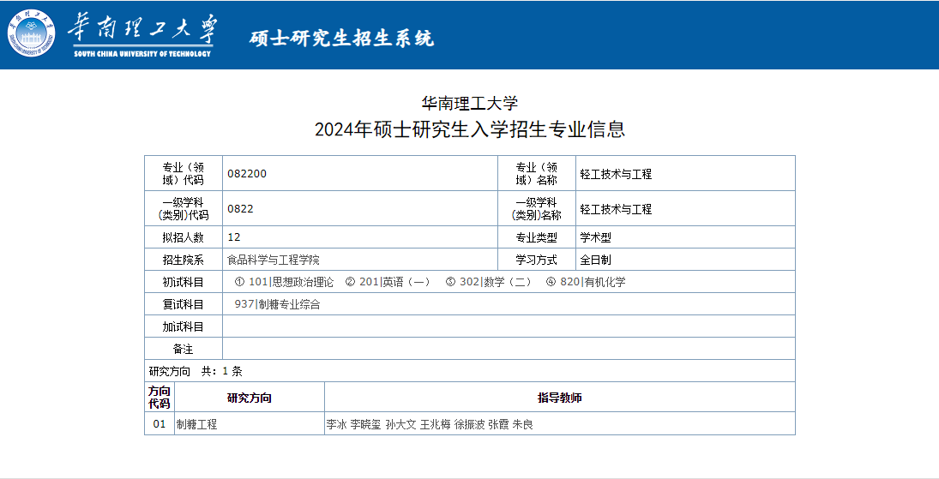The image size is (939, 479).
Task: Select the first-level discipline code 0822
Action: pos(240,209)
